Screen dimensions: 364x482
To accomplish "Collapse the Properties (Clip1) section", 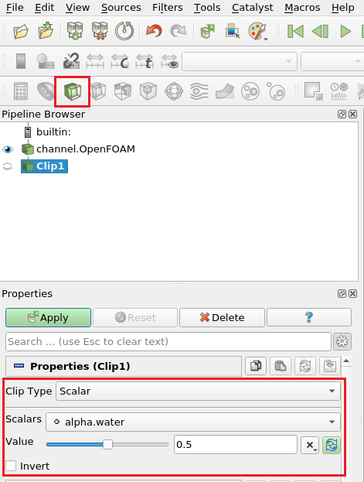I will click(x=19, y=366).
